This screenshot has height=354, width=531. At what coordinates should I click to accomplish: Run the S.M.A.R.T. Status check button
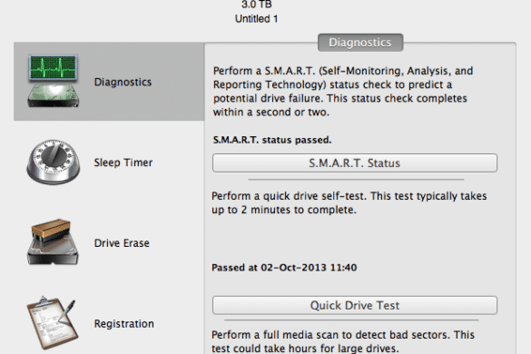[355, 163]
